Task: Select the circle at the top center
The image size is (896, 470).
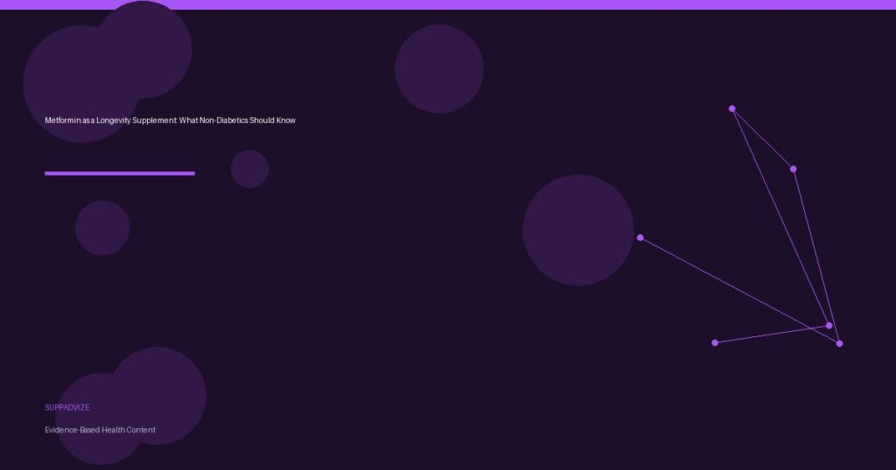Action: pyautogui.click(x=439, y=69)
